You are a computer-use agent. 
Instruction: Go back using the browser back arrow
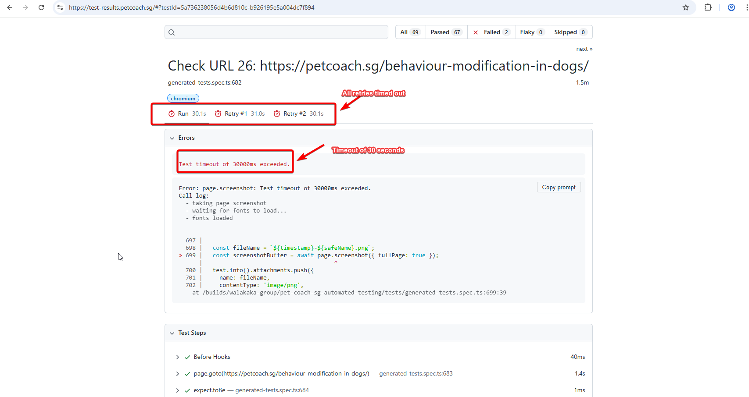[10, 7]
